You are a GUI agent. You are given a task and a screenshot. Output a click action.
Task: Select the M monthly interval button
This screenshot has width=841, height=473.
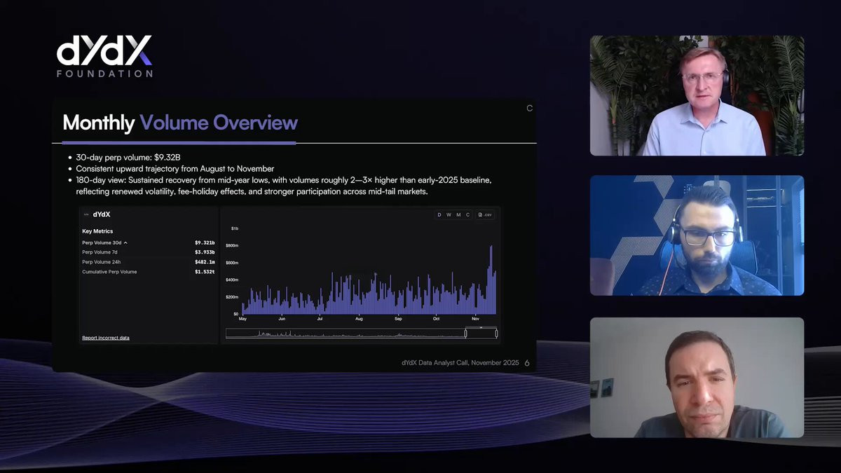[x=458, y=214]
